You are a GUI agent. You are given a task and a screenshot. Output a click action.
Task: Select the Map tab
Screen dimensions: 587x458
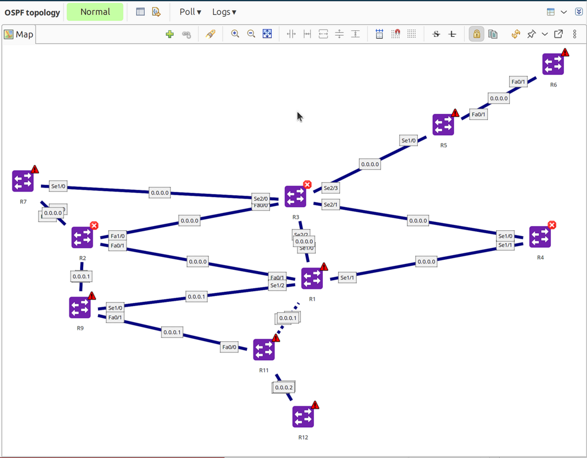[x=18, y=34]
